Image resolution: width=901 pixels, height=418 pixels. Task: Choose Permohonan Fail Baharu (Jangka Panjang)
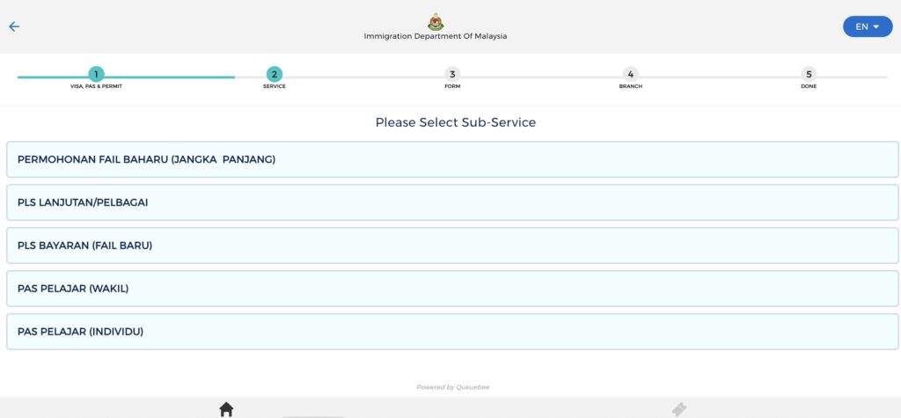(452, 159)
